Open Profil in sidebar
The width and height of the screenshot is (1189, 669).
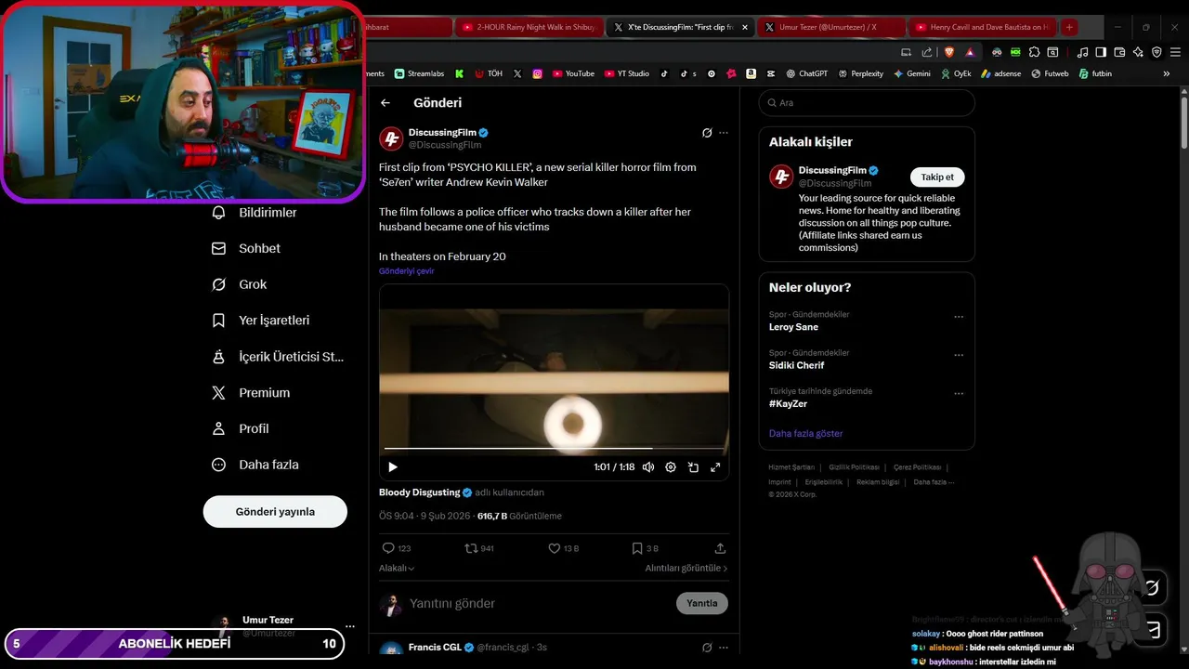[241, 429]
